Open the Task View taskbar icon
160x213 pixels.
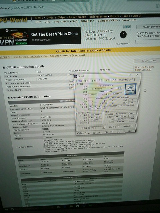click(x=58, y=207)
